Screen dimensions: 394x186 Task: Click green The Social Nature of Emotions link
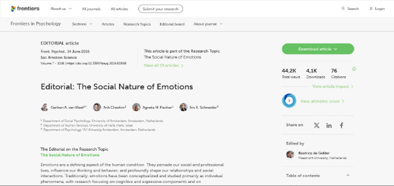[70, 155]
